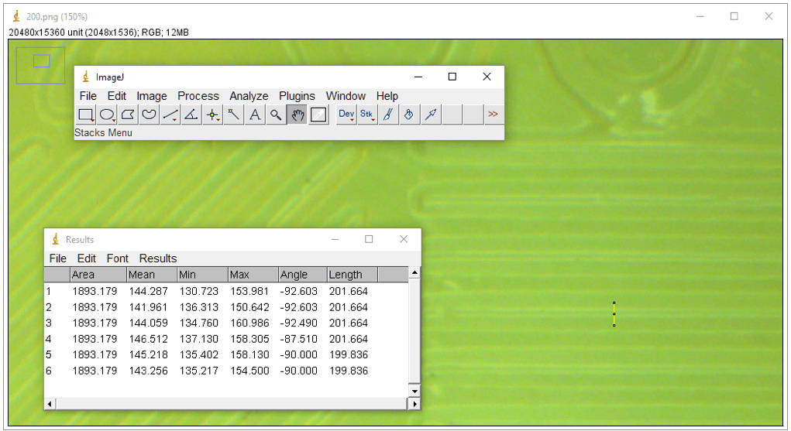Image resolution: width=791 pixels, height=431 pixels.
Task: Select the Angle measurement tool
Action: click(191, 115)
